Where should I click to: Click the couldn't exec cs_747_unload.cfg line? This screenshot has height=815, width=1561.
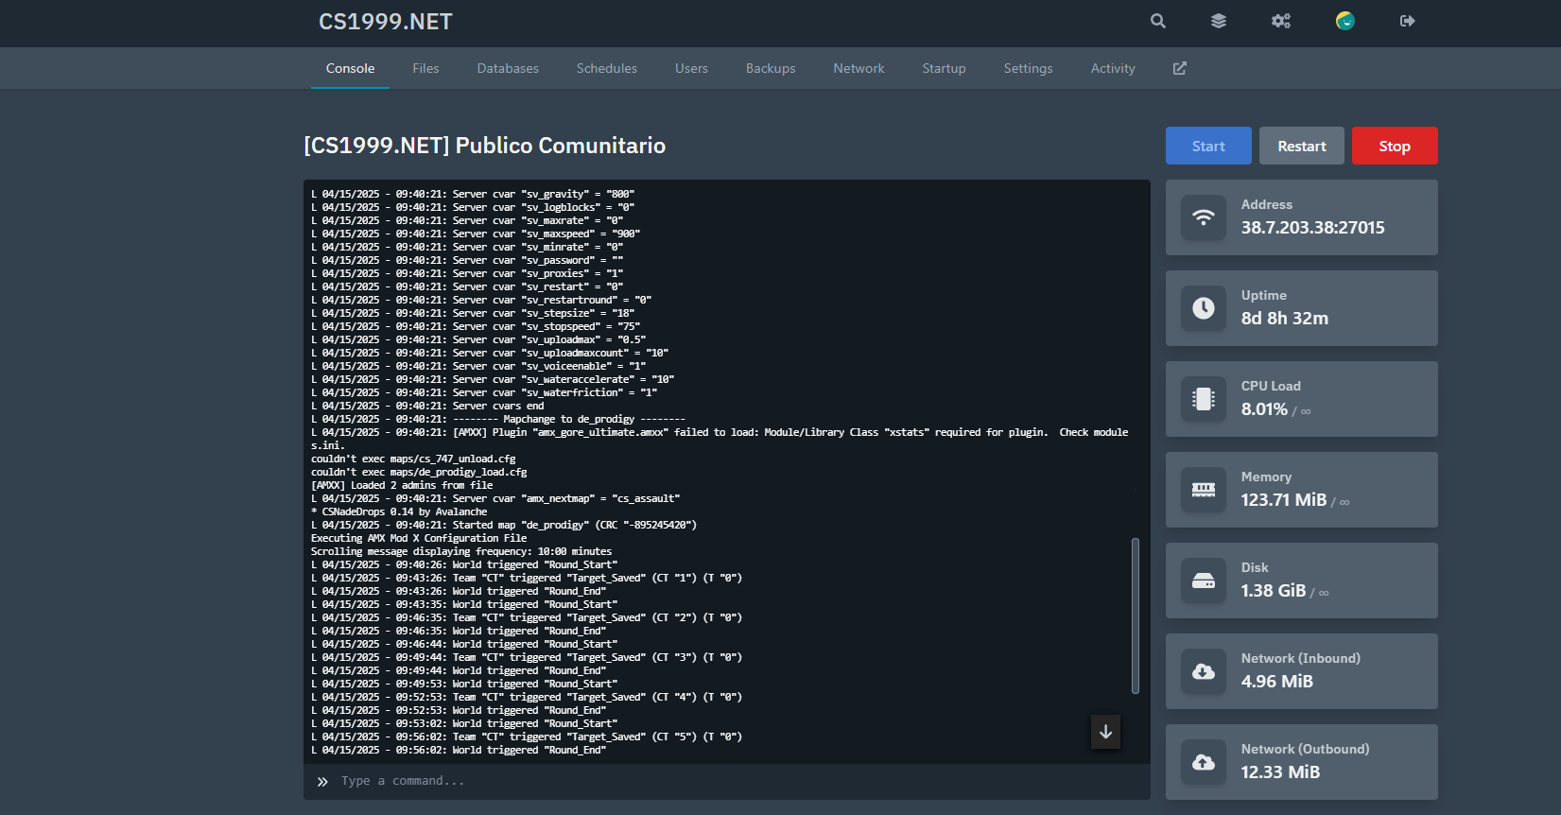(413, 459)
